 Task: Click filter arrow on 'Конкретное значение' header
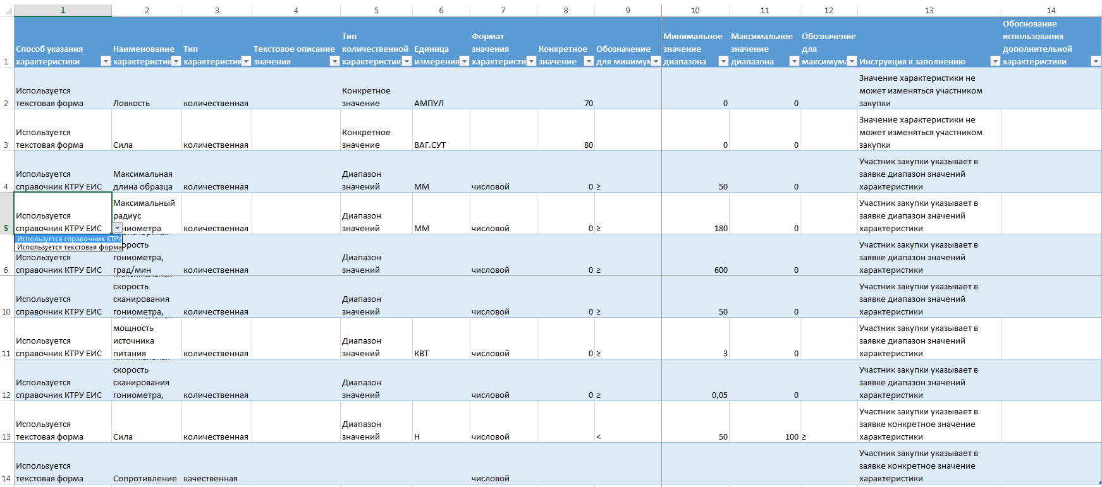click(589, 61)
